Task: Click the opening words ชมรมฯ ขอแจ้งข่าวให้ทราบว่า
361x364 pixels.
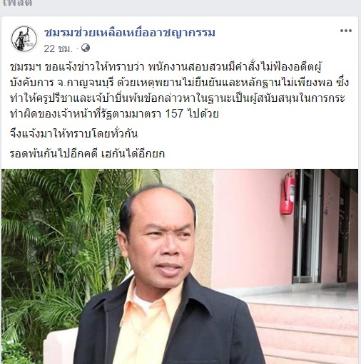Action: (x=77, y=67)
